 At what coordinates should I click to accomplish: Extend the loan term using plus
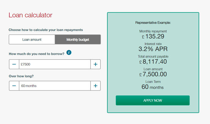pos(96,86)
